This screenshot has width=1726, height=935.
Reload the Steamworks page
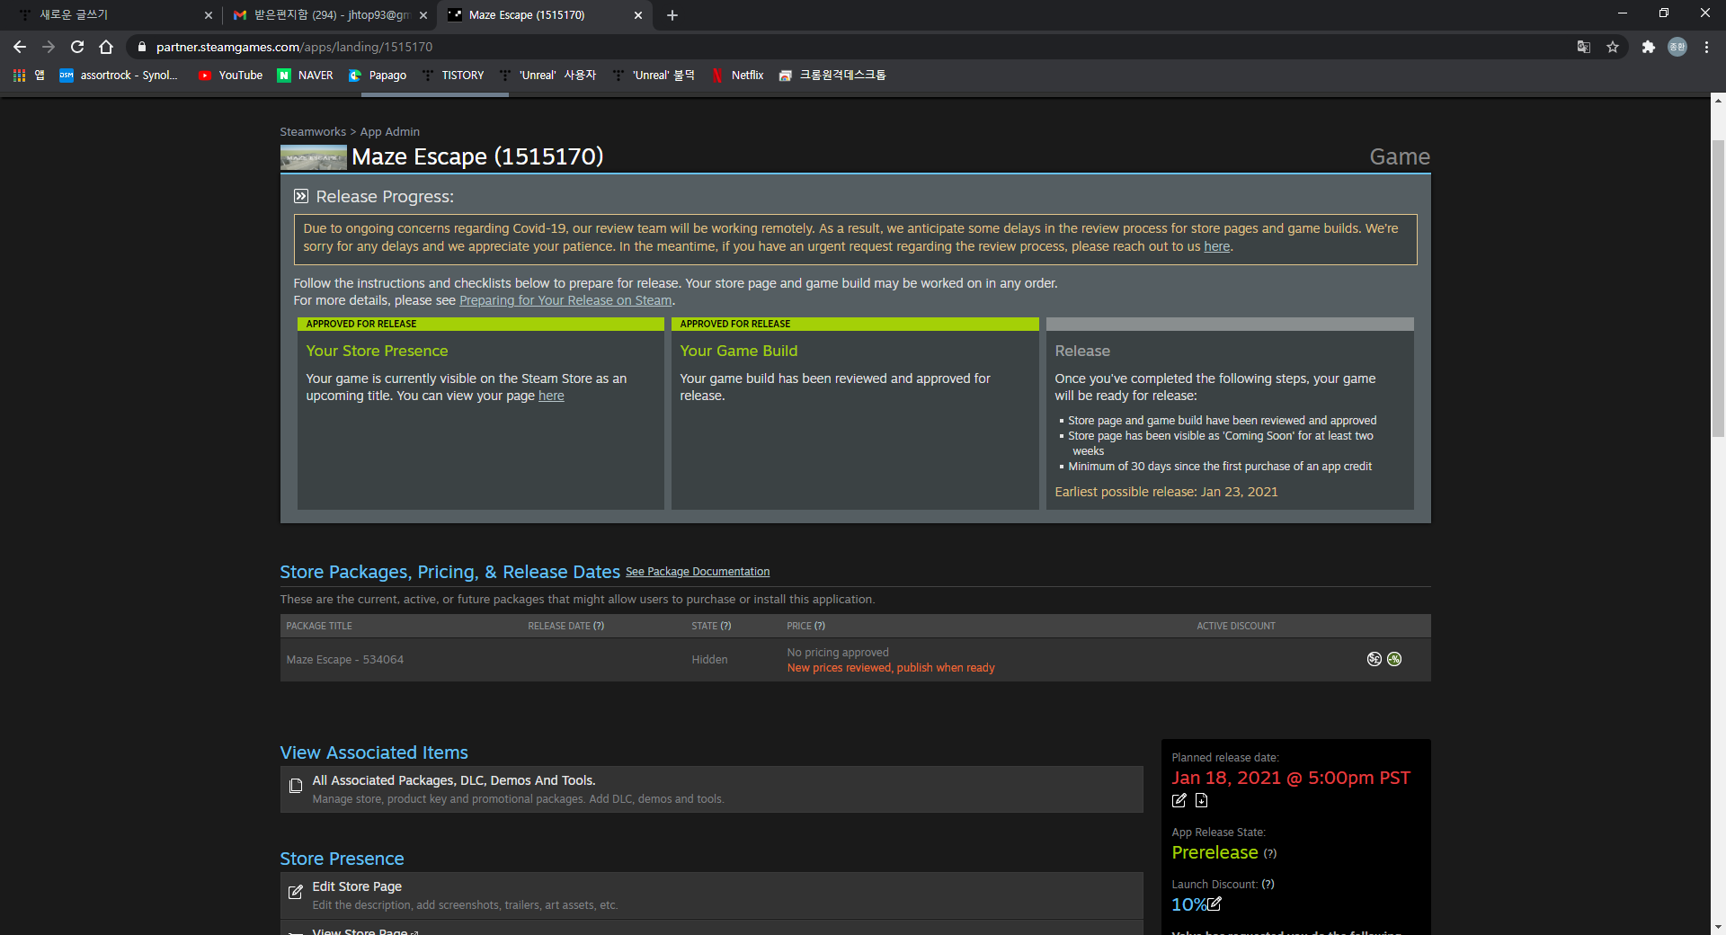click(x=77, y=47)
